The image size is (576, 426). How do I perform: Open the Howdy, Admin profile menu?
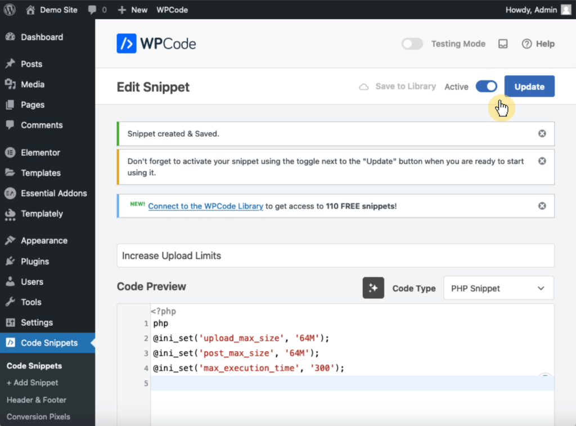tap(538, 10)
